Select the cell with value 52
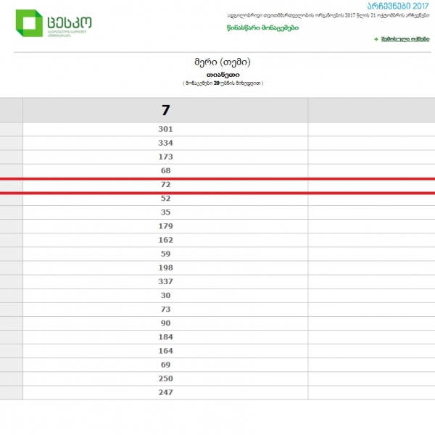 tap(165, 199)
